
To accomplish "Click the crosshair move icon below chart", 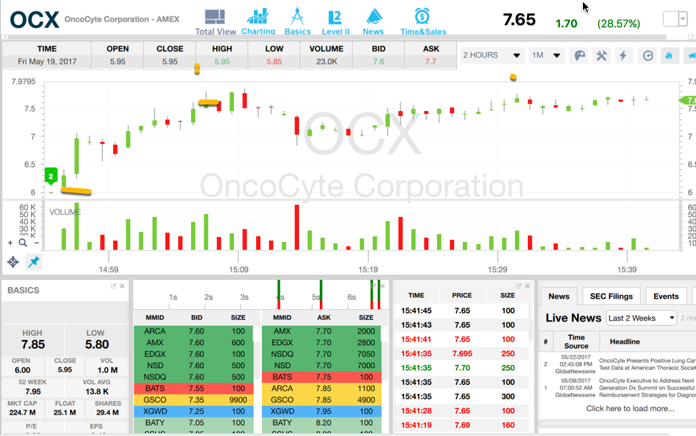I will [13, 262].
